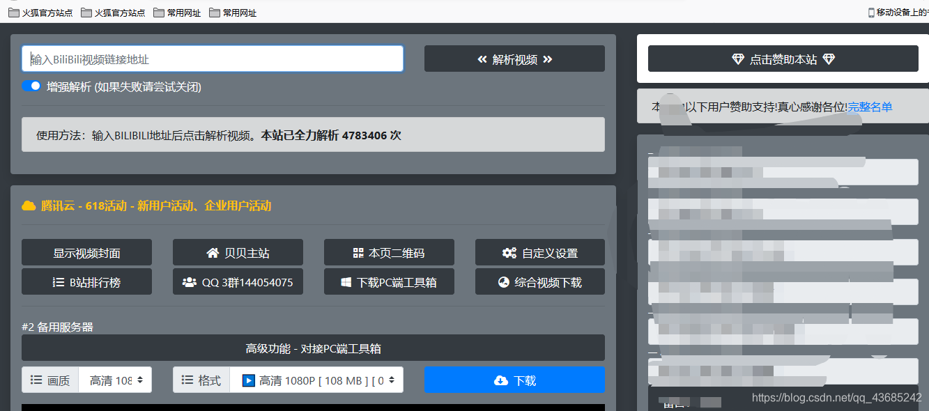This screenshot has height=411, width=929.
Task: Click the house icon on 贝贝主站
Action: tap(213, 253)
